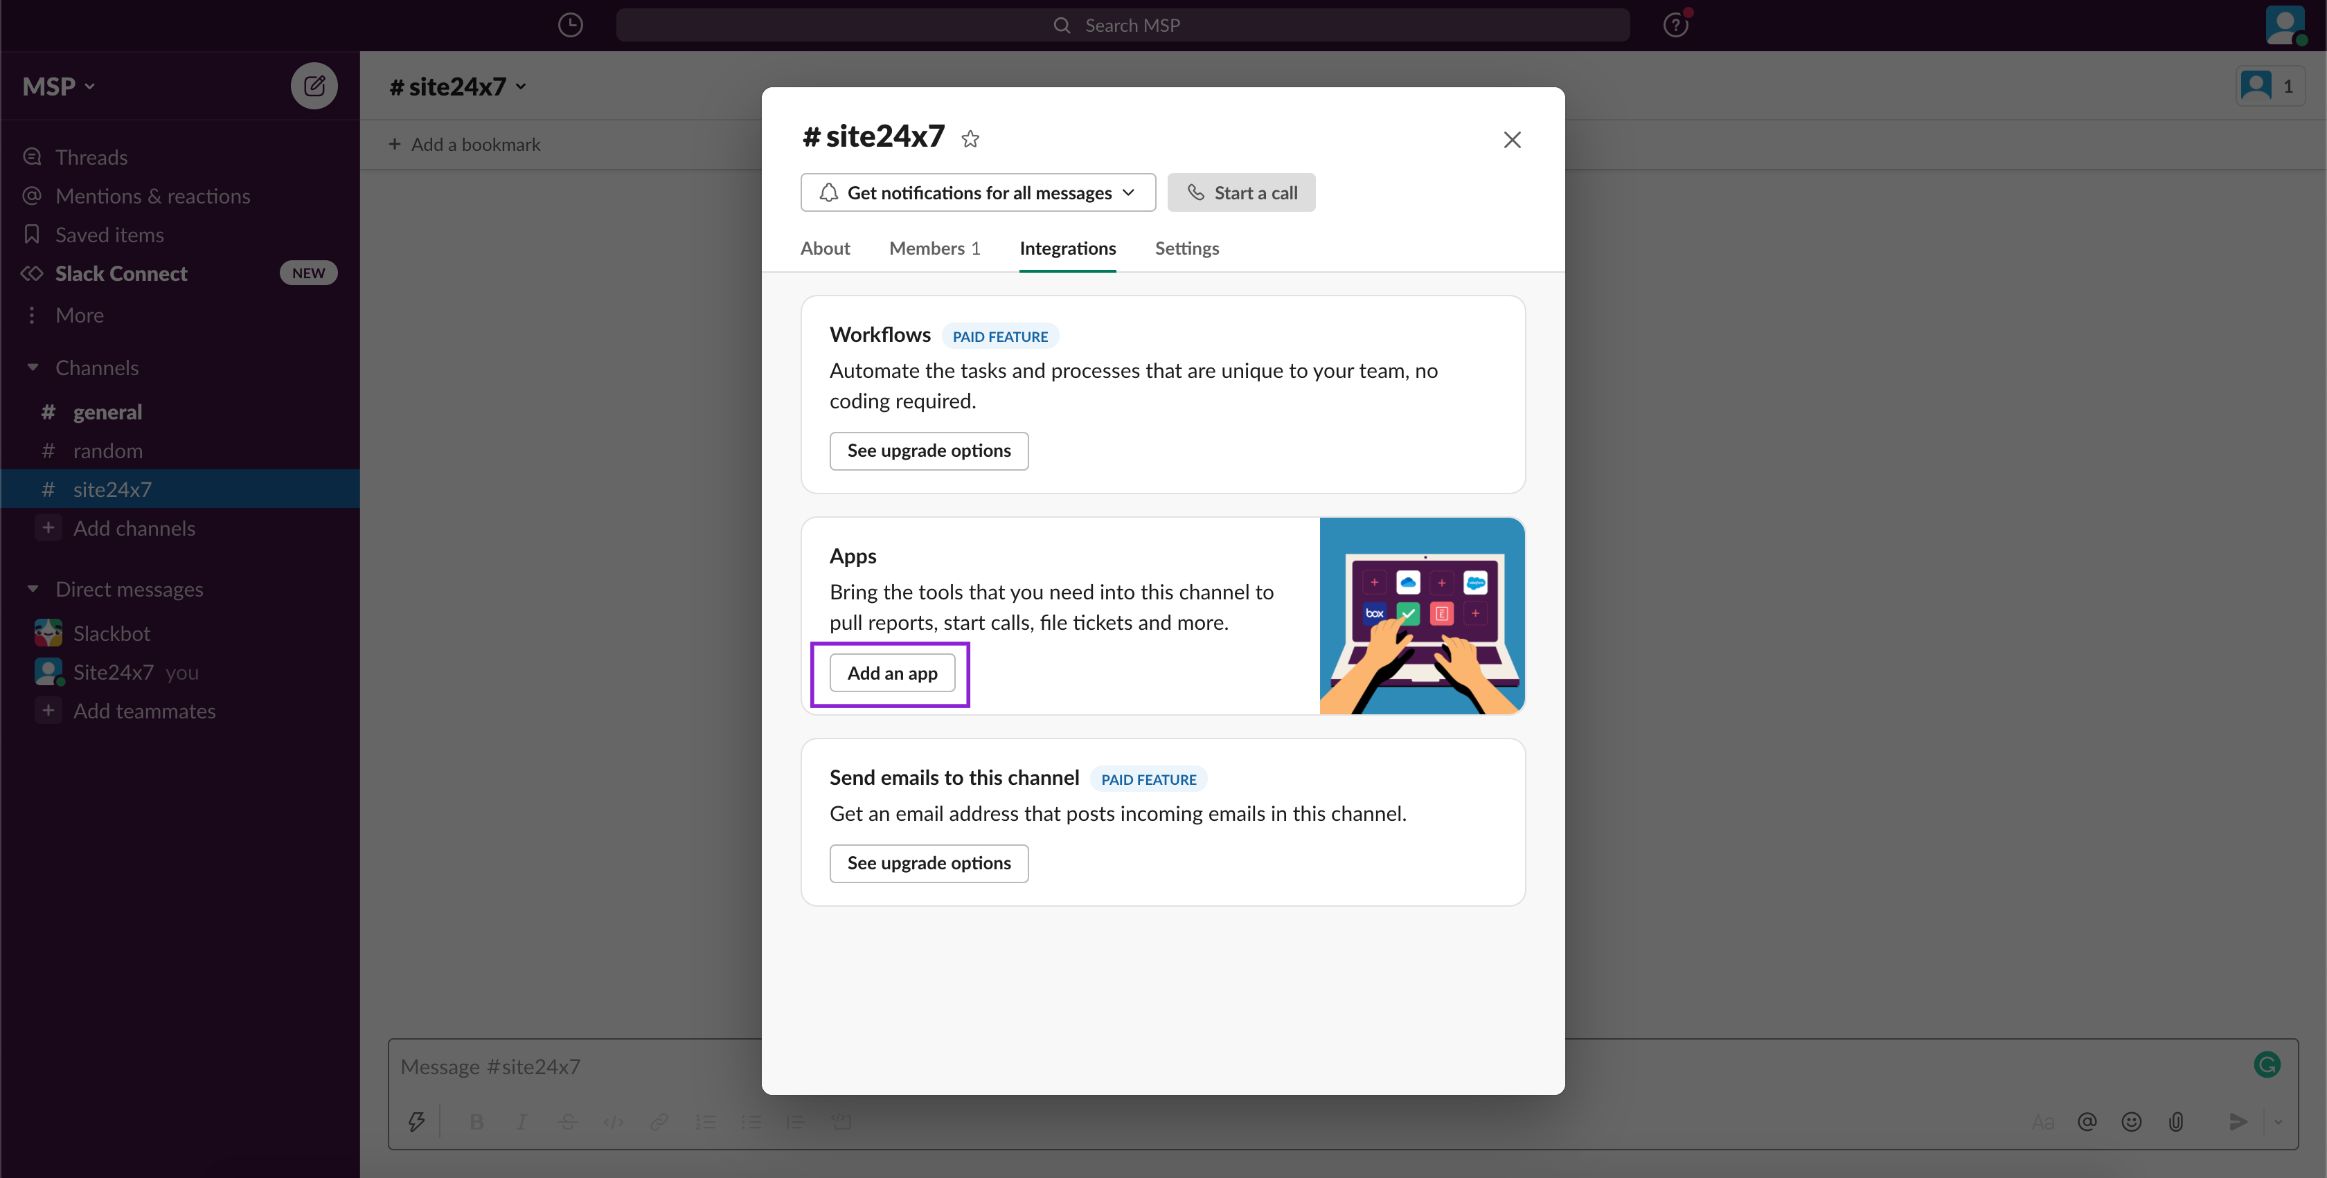This screenshot has height=1178, width=2327.
Task: Open the notifications dropdown for all messages
Action: tap(977, 192)
